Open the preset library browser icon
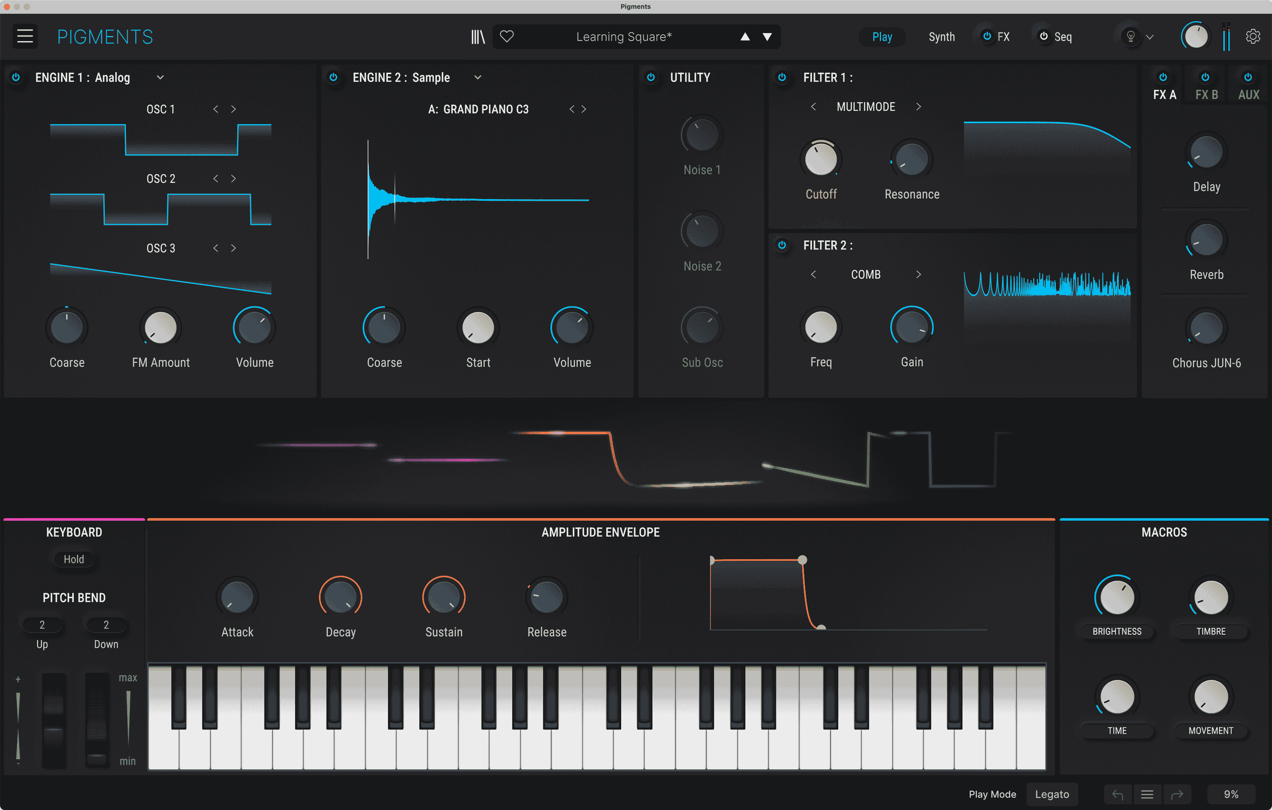Viewport: 1272px width, 810px height. pos(477,36)
